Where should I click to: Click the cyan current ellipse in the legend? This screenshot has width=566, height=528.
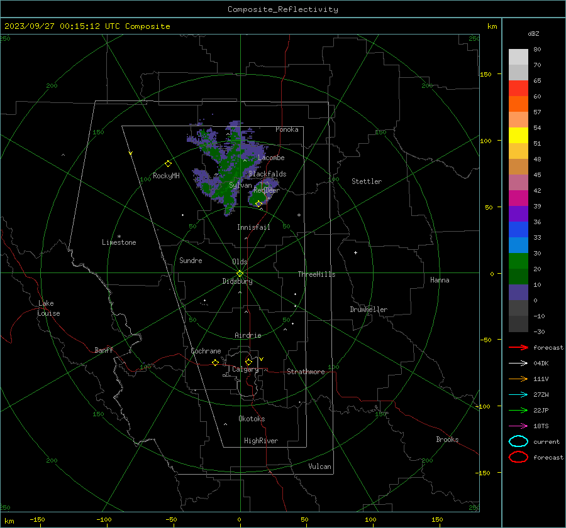[518, 441]
